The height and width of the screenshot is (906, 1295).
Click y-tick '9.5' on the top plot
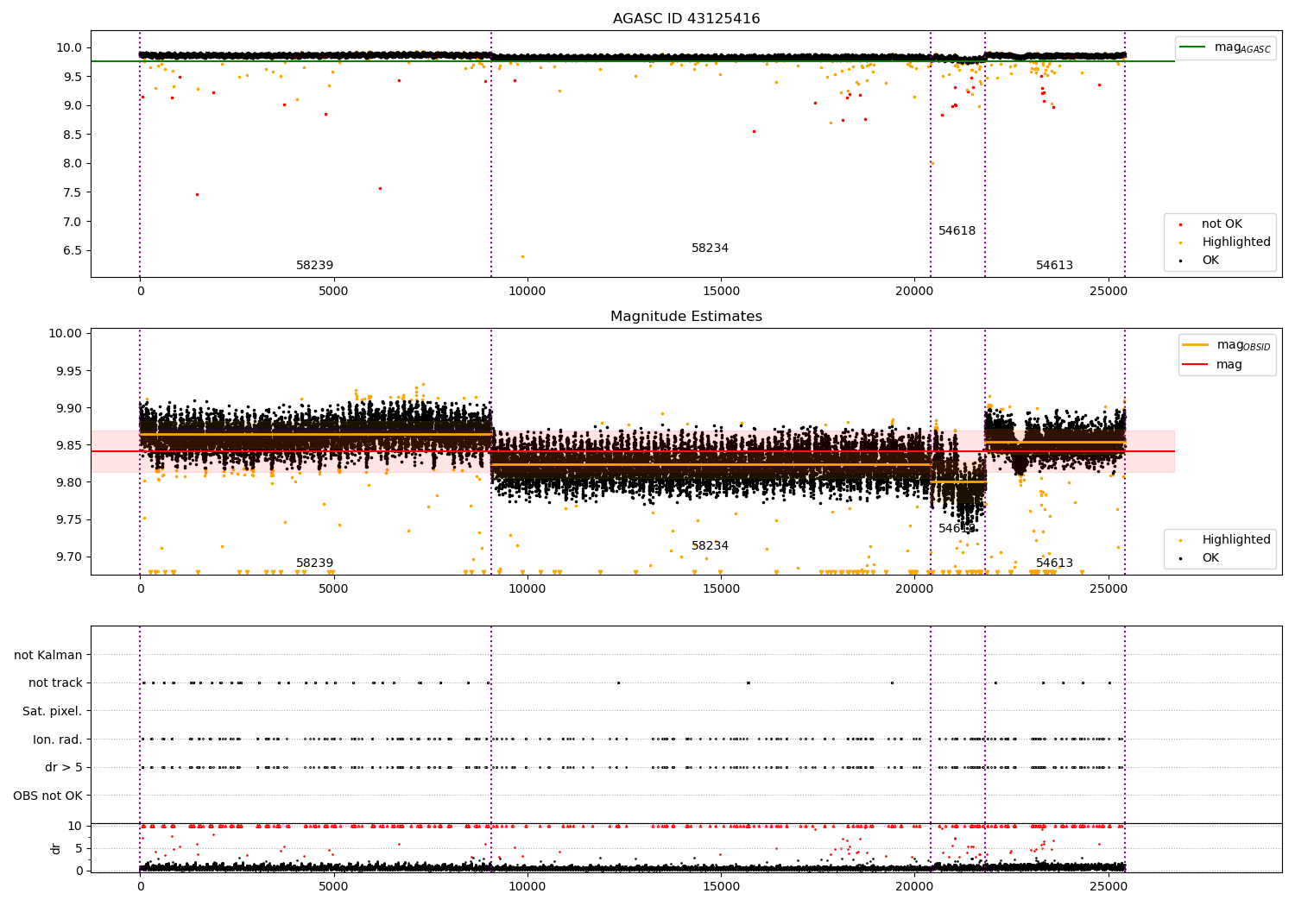click(73, 77)
